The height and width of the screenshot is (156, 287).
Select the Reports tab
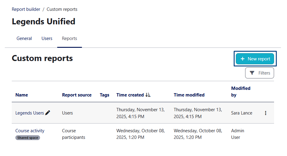[x=69, y=38]
